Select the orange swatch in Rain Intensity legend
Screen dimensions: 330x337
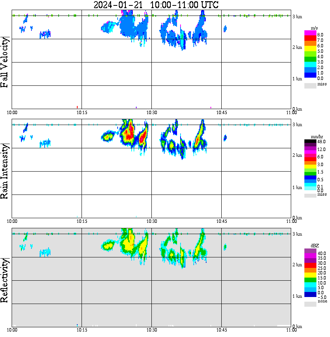(310, 163)
